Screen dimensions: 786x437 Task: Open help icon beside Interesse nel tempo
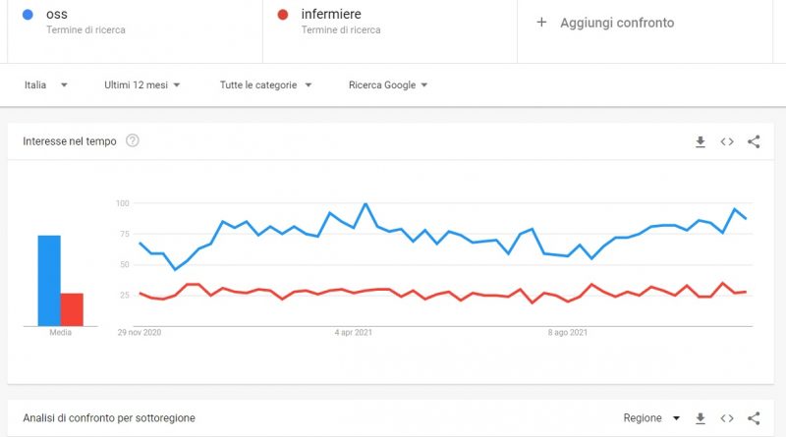(133, 140)
